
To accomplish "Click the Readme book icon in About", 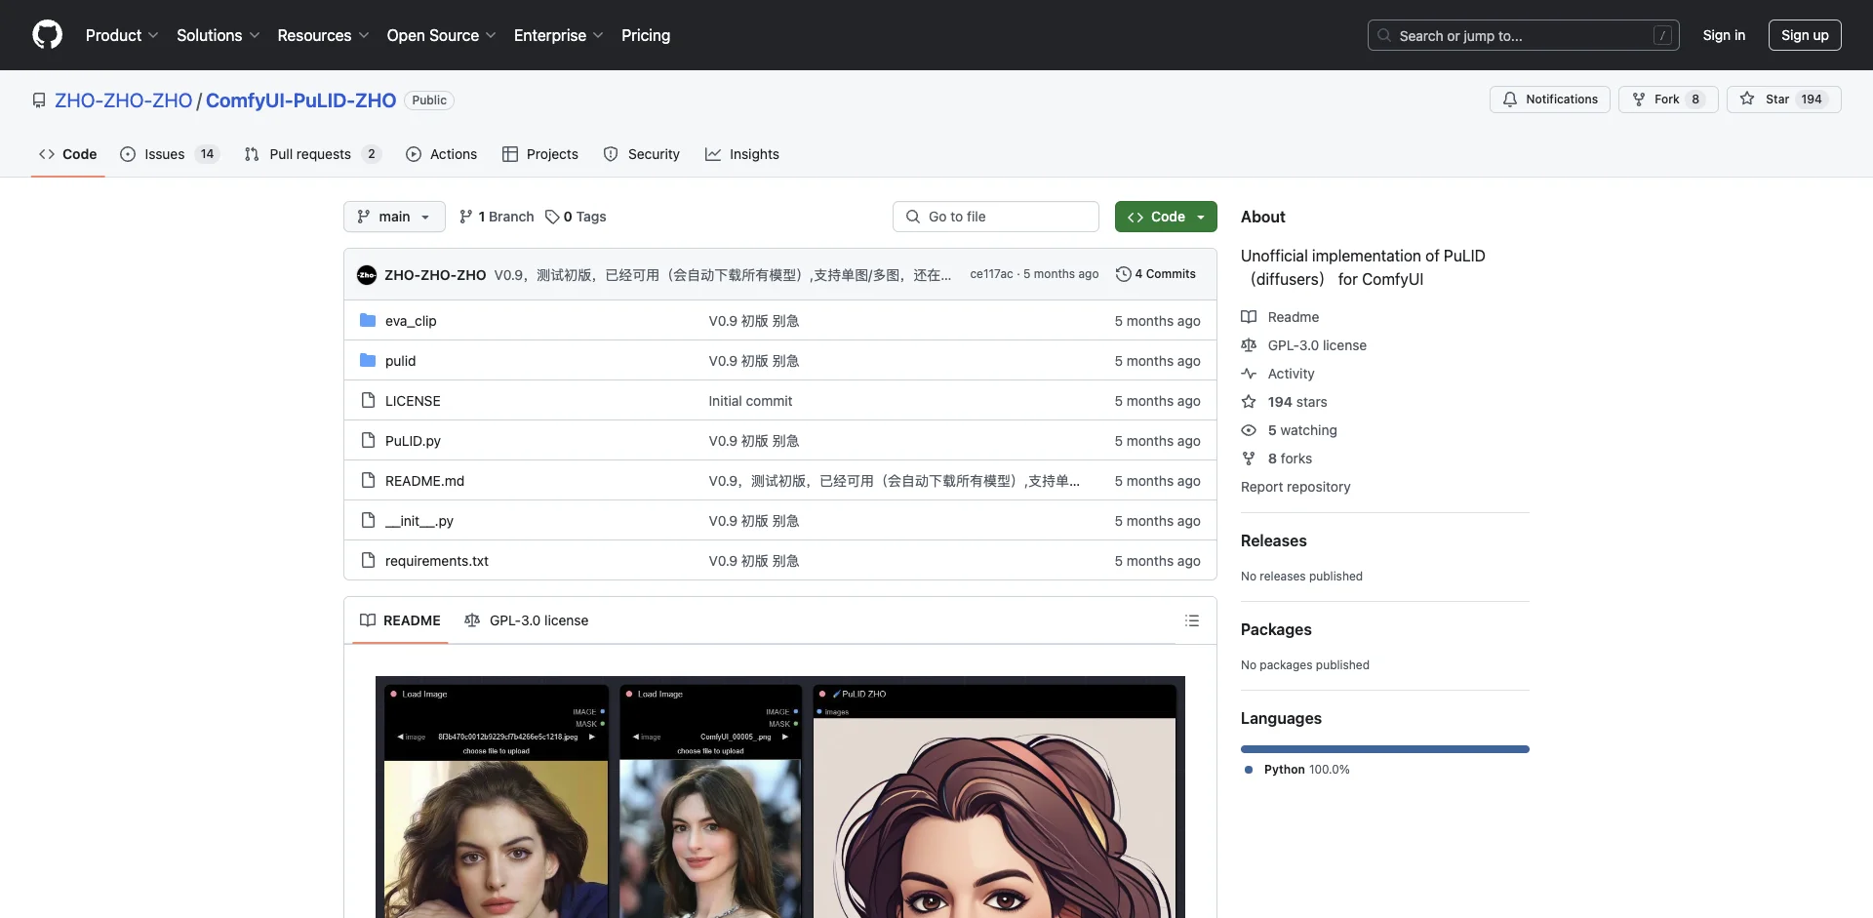I will 1249,317.
